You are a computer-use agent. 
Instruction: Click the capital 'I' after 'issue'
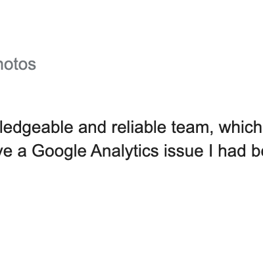click(211, 151)
